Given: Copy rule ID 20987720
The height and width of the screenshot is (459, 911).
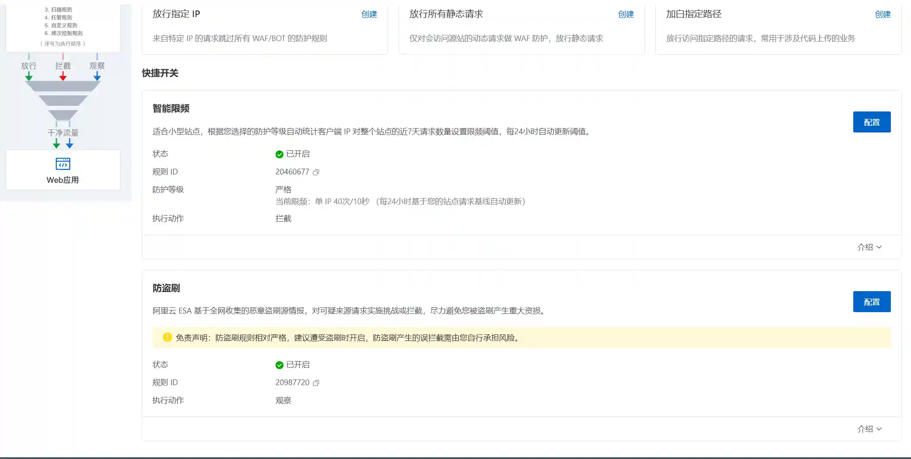Looking at the screenshot, I should (x=316, y=383).
